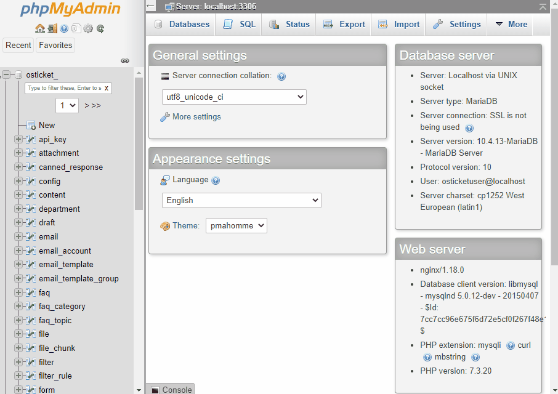Image resolution: width=558 pixels, height=394 pixels.
Task: Open server connection collation dropdown
Action: [234, 97]
